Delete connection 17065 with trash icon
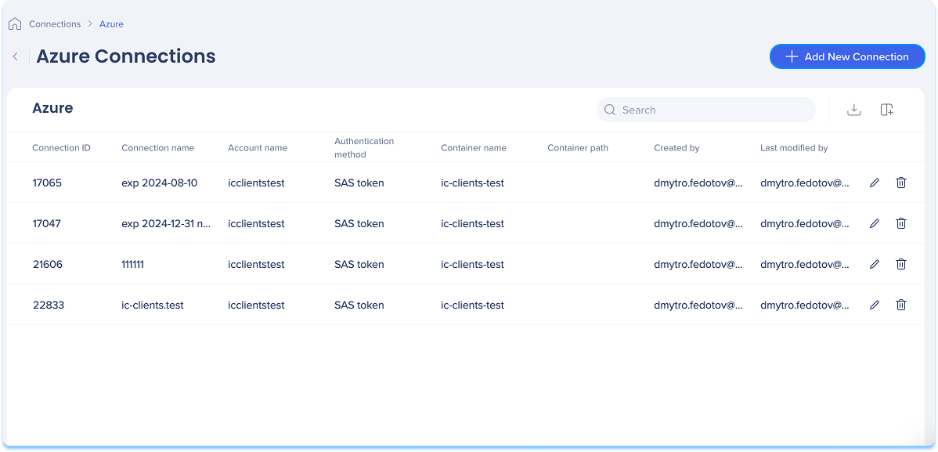Viewport: 938px width, 452px height. 901,183
